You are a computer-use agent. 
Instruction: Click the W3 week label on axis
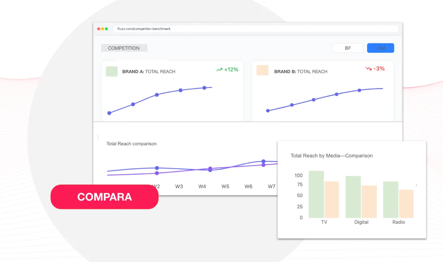[179, 186]
